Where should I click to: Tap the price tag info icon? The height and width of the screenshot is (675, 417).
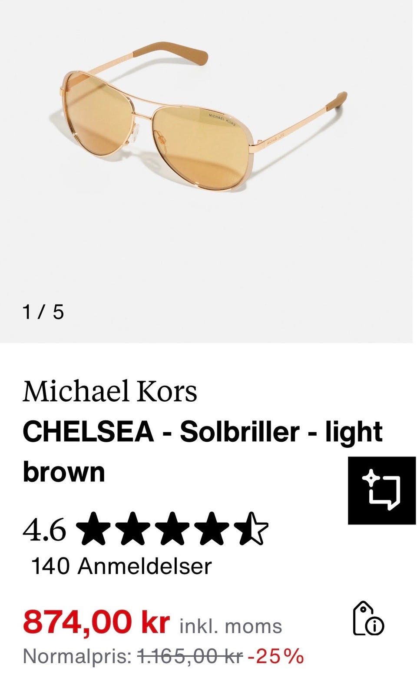[x=368, y=618]
